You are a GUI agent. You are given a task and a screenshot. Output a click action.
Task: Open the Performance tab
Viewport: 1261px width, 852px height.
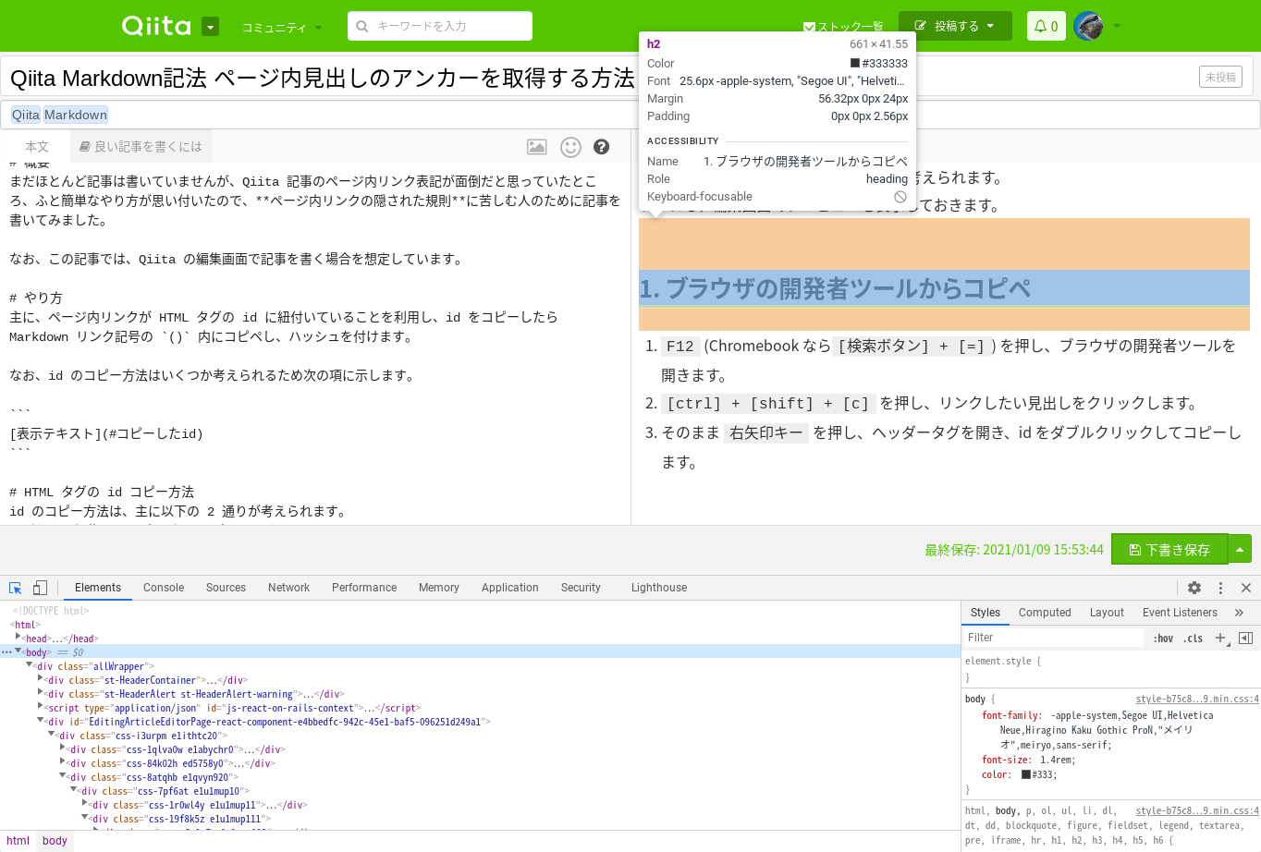[x=364, y=588]
